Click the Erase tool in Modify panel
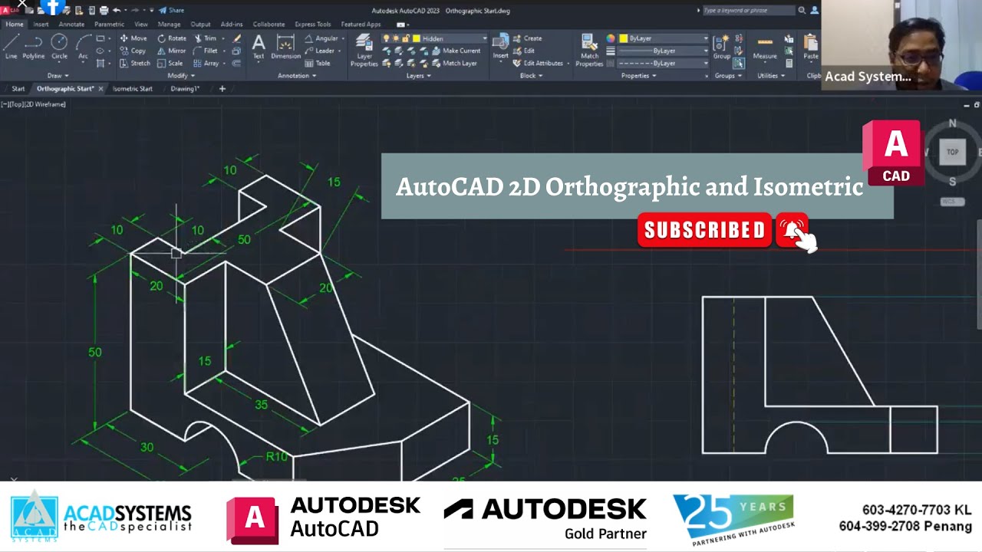This screenshot has width=982, height=552. point(237,38)
